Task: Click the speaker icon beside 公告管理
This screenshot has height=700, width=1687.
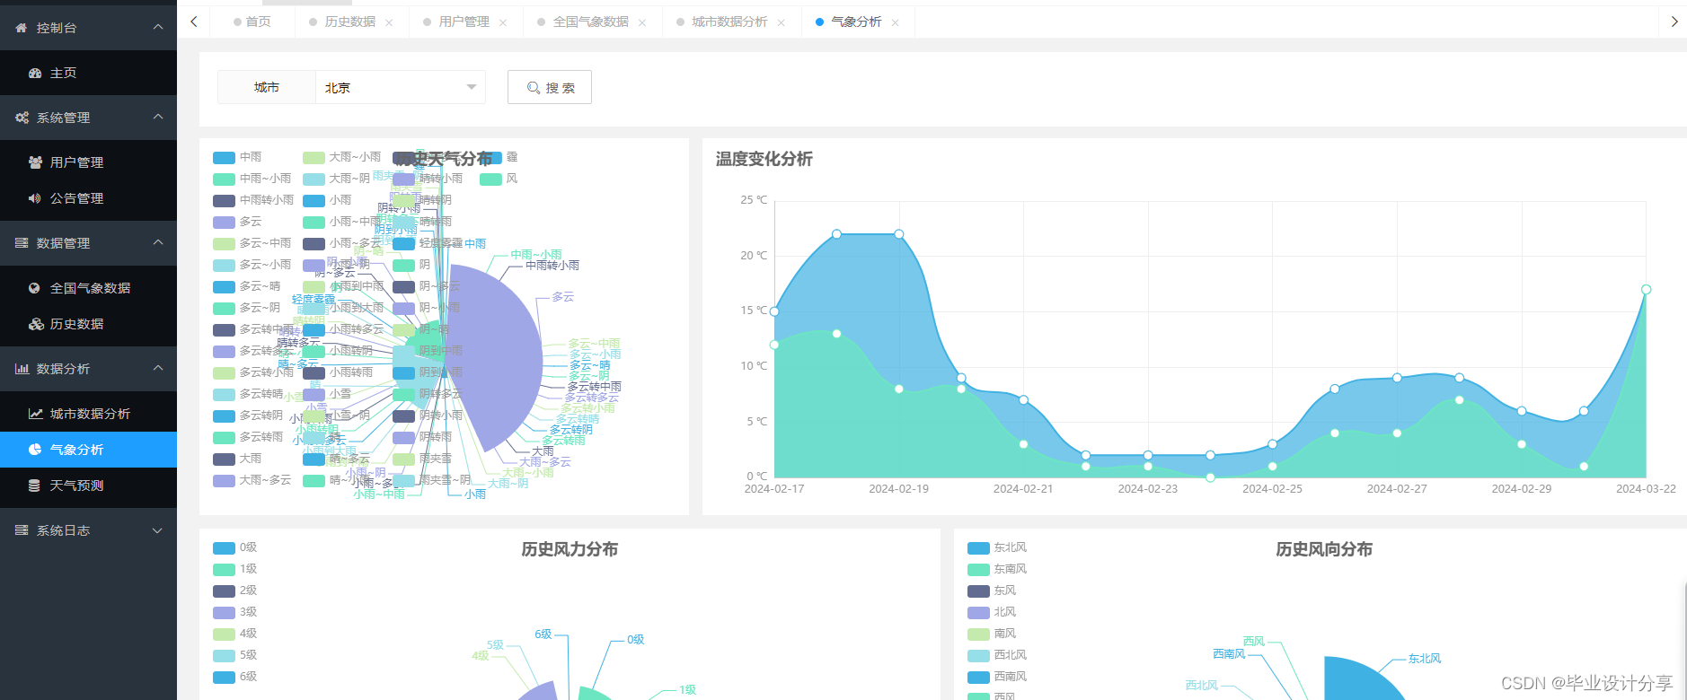Action: point(35,198)
